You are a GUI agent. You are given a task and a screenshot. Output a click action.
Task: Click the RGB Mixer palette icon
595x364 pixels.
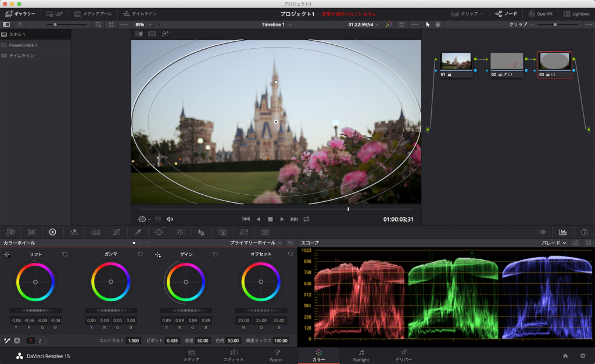tap(74, 232)
